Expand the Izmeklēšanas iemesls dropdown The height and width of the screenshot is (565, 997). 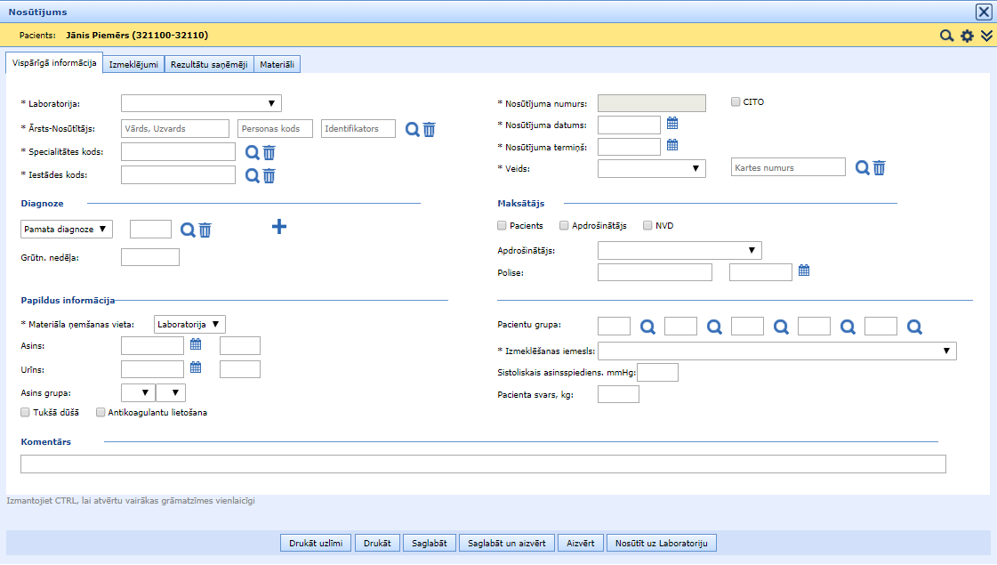point(776,351)
